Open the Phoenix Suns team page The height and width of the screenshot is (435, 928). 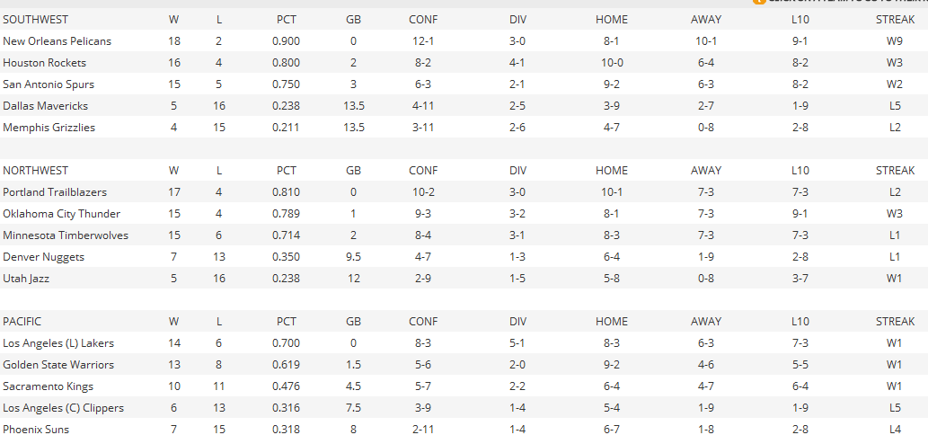click(x=36, y=430)
